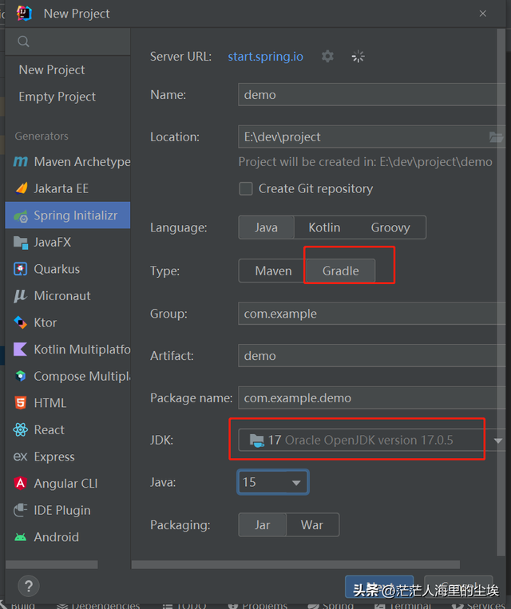
Task: Click the Jakarta EE sail icon
Action: point(21,188)
